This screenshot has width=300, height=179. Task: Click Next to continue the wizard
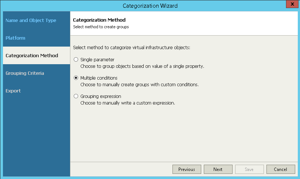218,169
